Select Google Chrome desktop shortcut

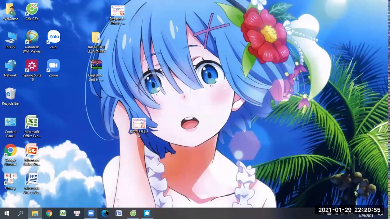(x=11, y=155)
